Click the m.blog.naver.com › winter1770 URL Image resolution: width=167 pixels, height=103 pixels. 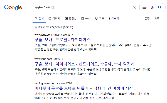(x=53, y=84)
